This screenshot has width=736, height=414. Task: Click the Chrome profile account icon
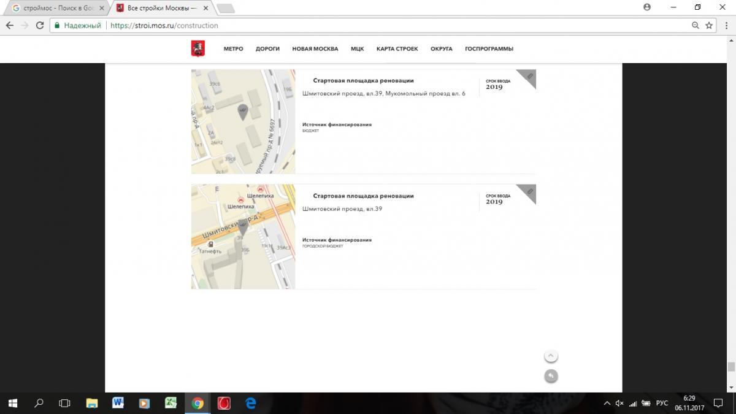(647, 7)
